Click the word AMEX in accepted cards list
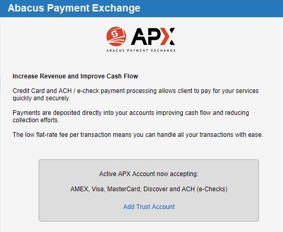Image resolution: width=283 pixels, height=232 pixels. 79,189
